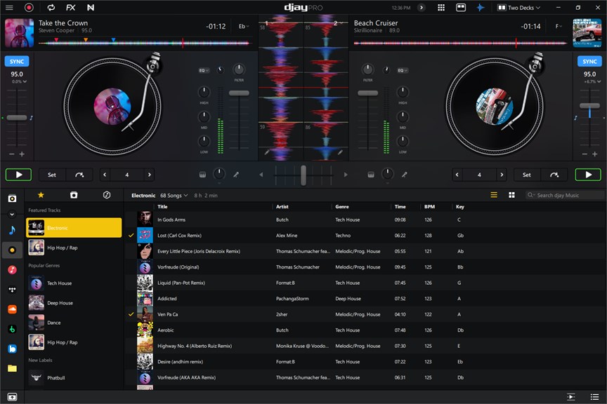Decrease right deck loop length
The height and width of the screenshot is (404, 607).
pyautogui.click(x=457, y=175)
